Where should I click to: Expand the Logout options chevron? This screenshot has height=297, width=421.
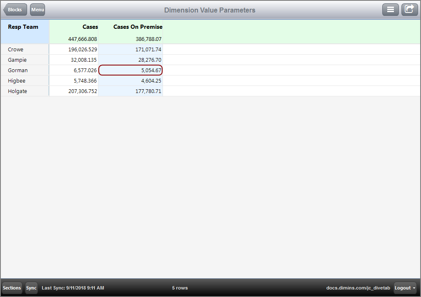(x=413, y=288)
